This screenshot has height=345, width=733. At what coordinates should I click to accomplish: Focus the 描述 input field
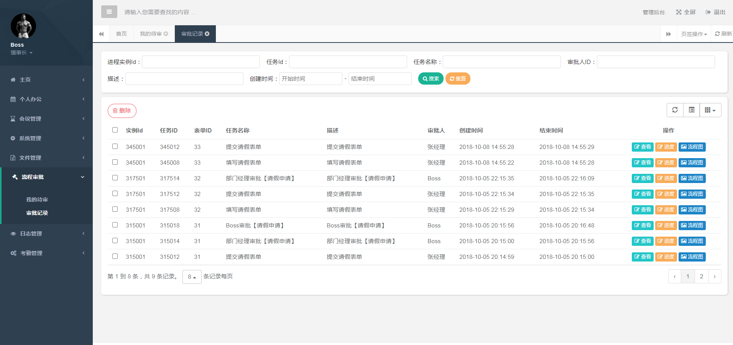click(184, 79)
